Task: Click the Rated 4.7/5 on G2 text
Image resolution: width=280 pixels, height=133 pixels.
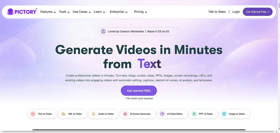Action: (x=158, y=32)
